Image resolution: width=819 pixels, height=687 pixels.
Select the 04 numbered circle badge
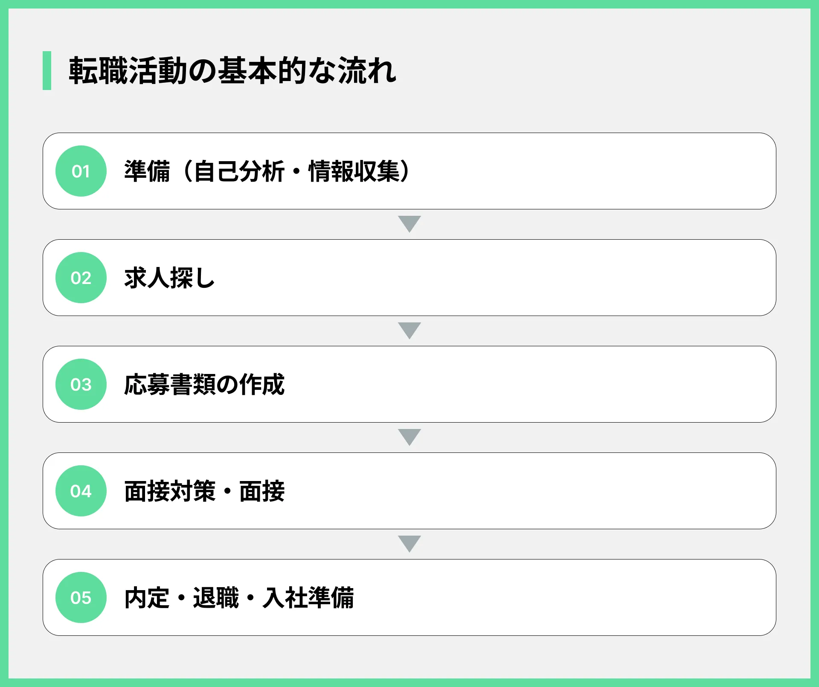click(x=81, y=491)
